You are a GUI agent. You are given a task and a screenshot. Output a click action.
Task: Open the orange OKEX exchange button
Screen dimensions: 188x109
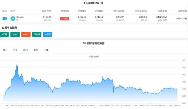[x=26, y=34]
